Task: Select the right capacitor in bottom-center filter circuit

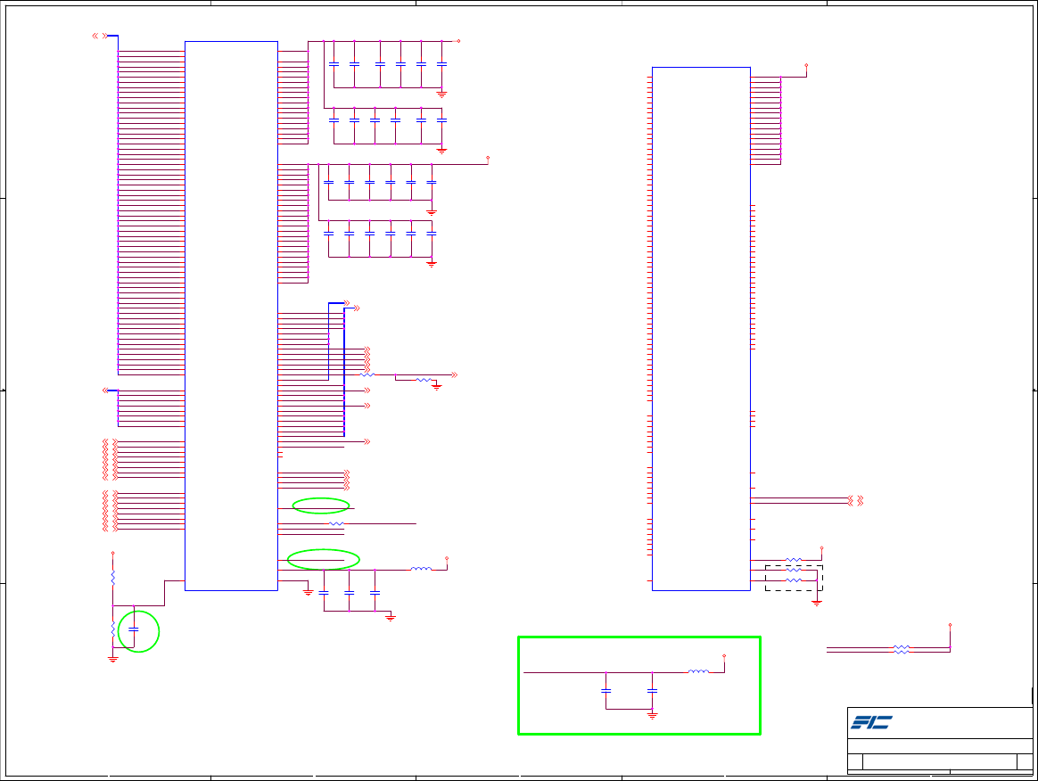Action: [x=652, y=690]
